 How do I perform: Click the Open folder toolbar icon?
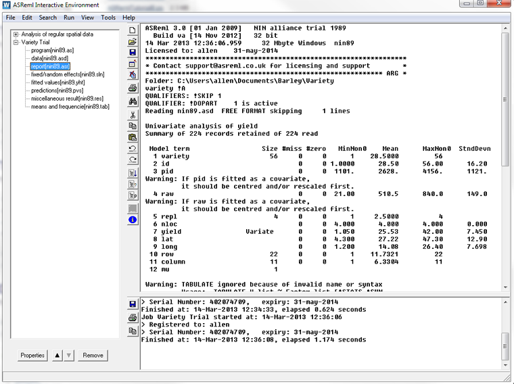[x=133, y=42]
